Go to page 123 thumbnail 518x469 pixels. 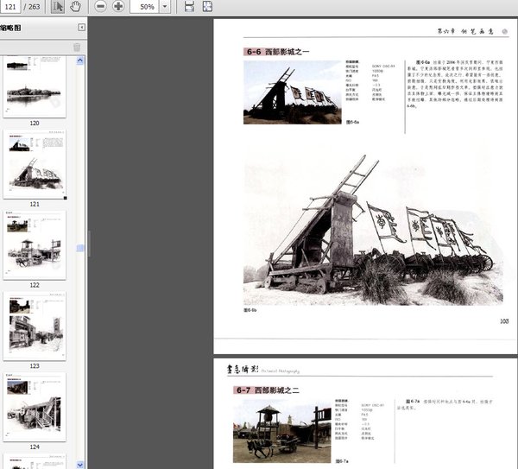[35, 325]
